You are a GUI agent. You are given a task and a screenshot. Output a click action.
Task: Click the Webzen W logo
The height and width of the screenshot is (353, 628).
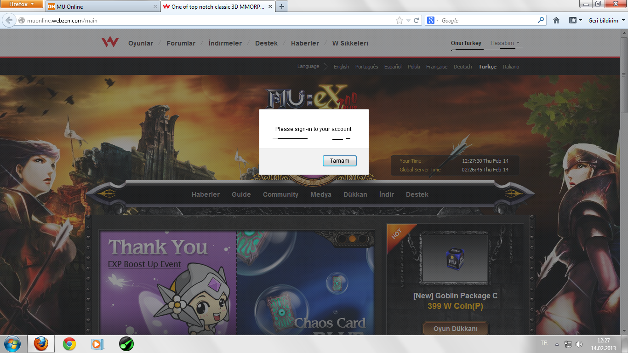pyautogui.click(x=110, y=42)
